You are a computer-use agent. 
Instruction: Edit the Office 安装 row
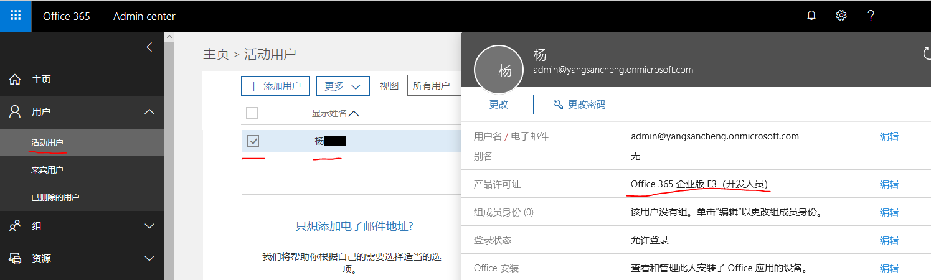tap(889, 268)
